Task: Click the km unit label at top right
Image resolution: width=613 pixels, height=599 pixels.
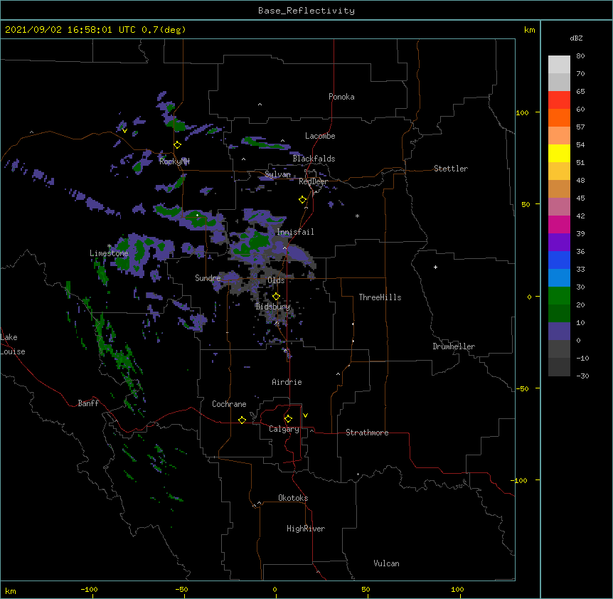Action: pos(529,30)
